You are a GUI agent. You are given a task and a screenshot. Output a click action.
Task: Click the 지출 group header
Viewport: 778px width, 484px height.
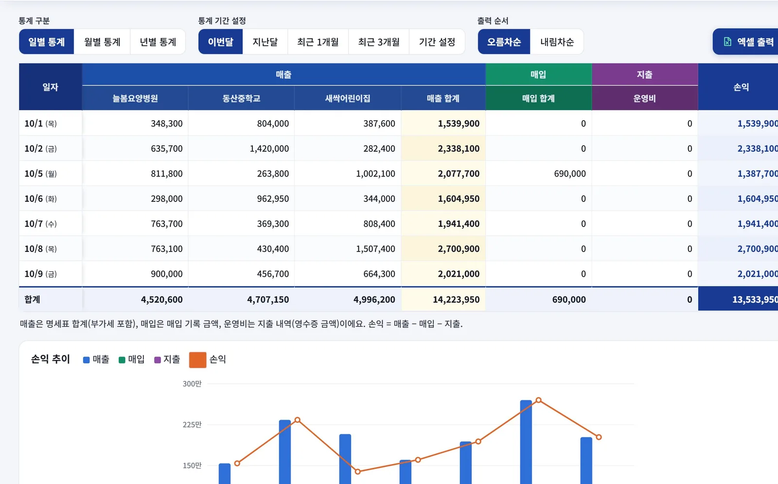[645, 74]
